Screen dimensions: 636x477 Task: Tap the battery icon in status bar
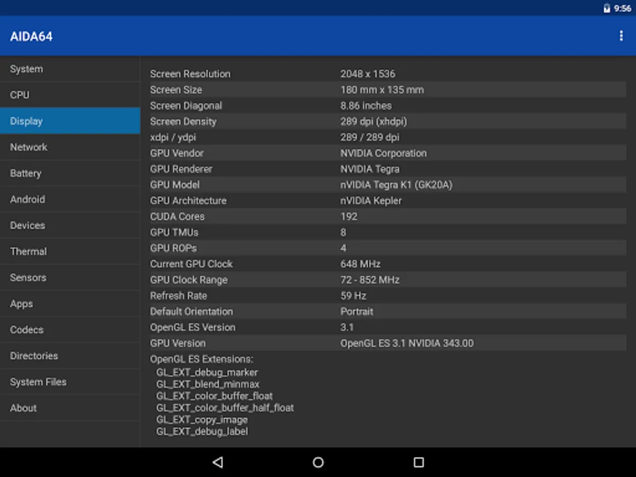pos(607,8)
